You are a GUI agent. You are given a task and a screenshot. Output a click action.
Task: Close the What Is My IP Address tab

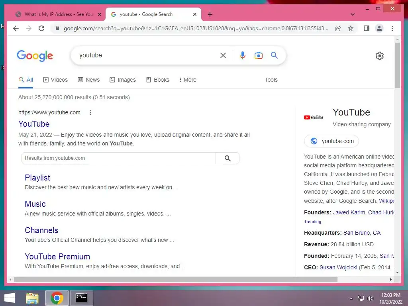tap(99, 14)
